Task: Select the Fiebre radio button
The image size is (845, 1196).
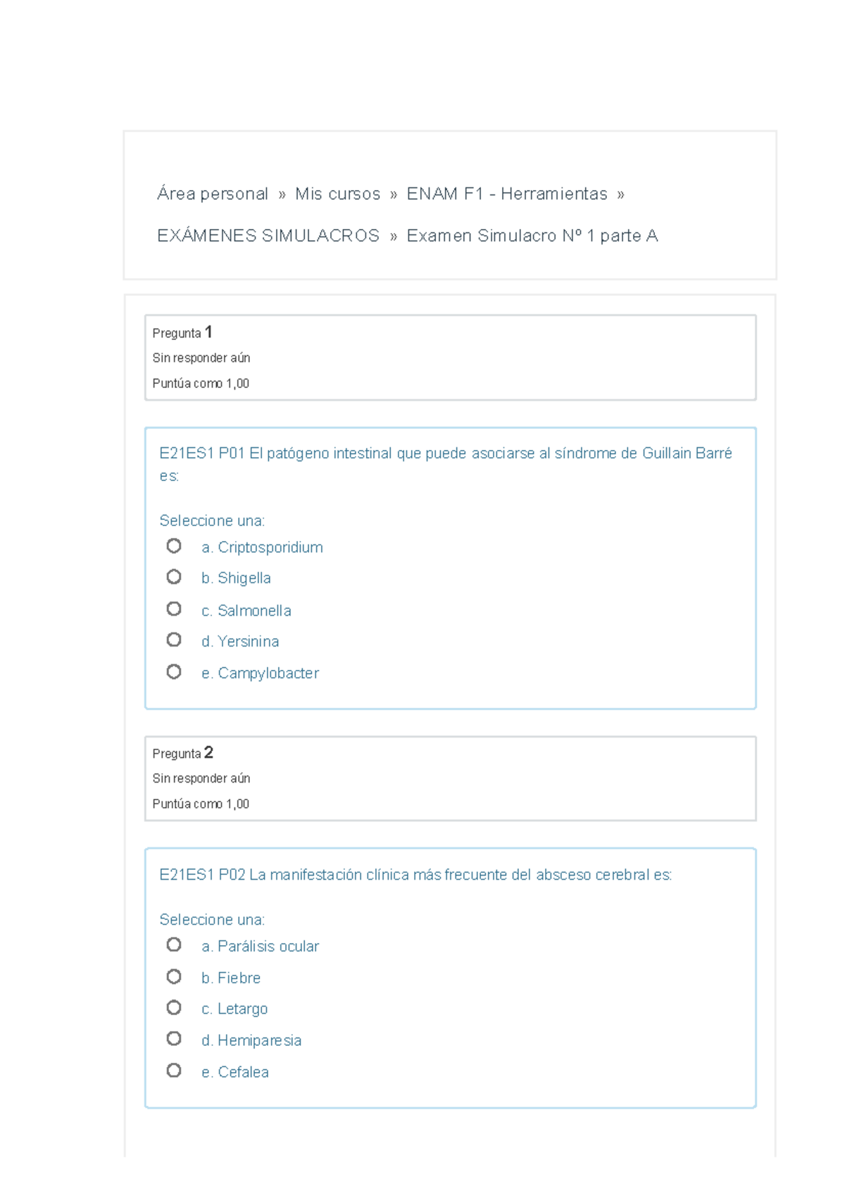Action: (174, 976)
